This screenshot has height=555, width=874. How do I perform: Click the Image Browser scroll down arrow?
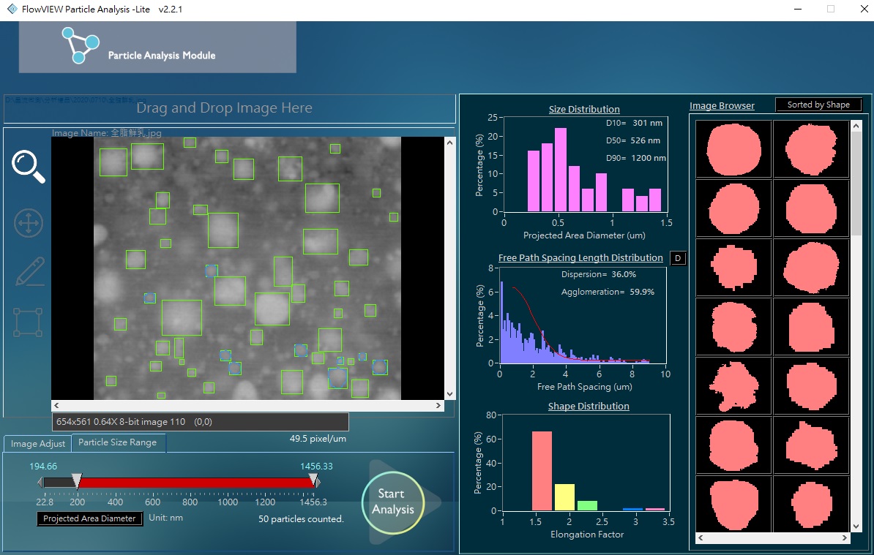point(856,526)
